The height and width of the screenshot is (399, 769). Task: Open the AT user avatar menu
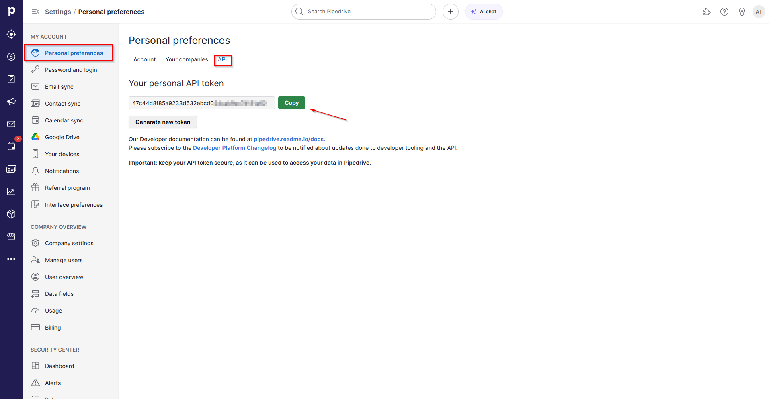click(759, 12)
